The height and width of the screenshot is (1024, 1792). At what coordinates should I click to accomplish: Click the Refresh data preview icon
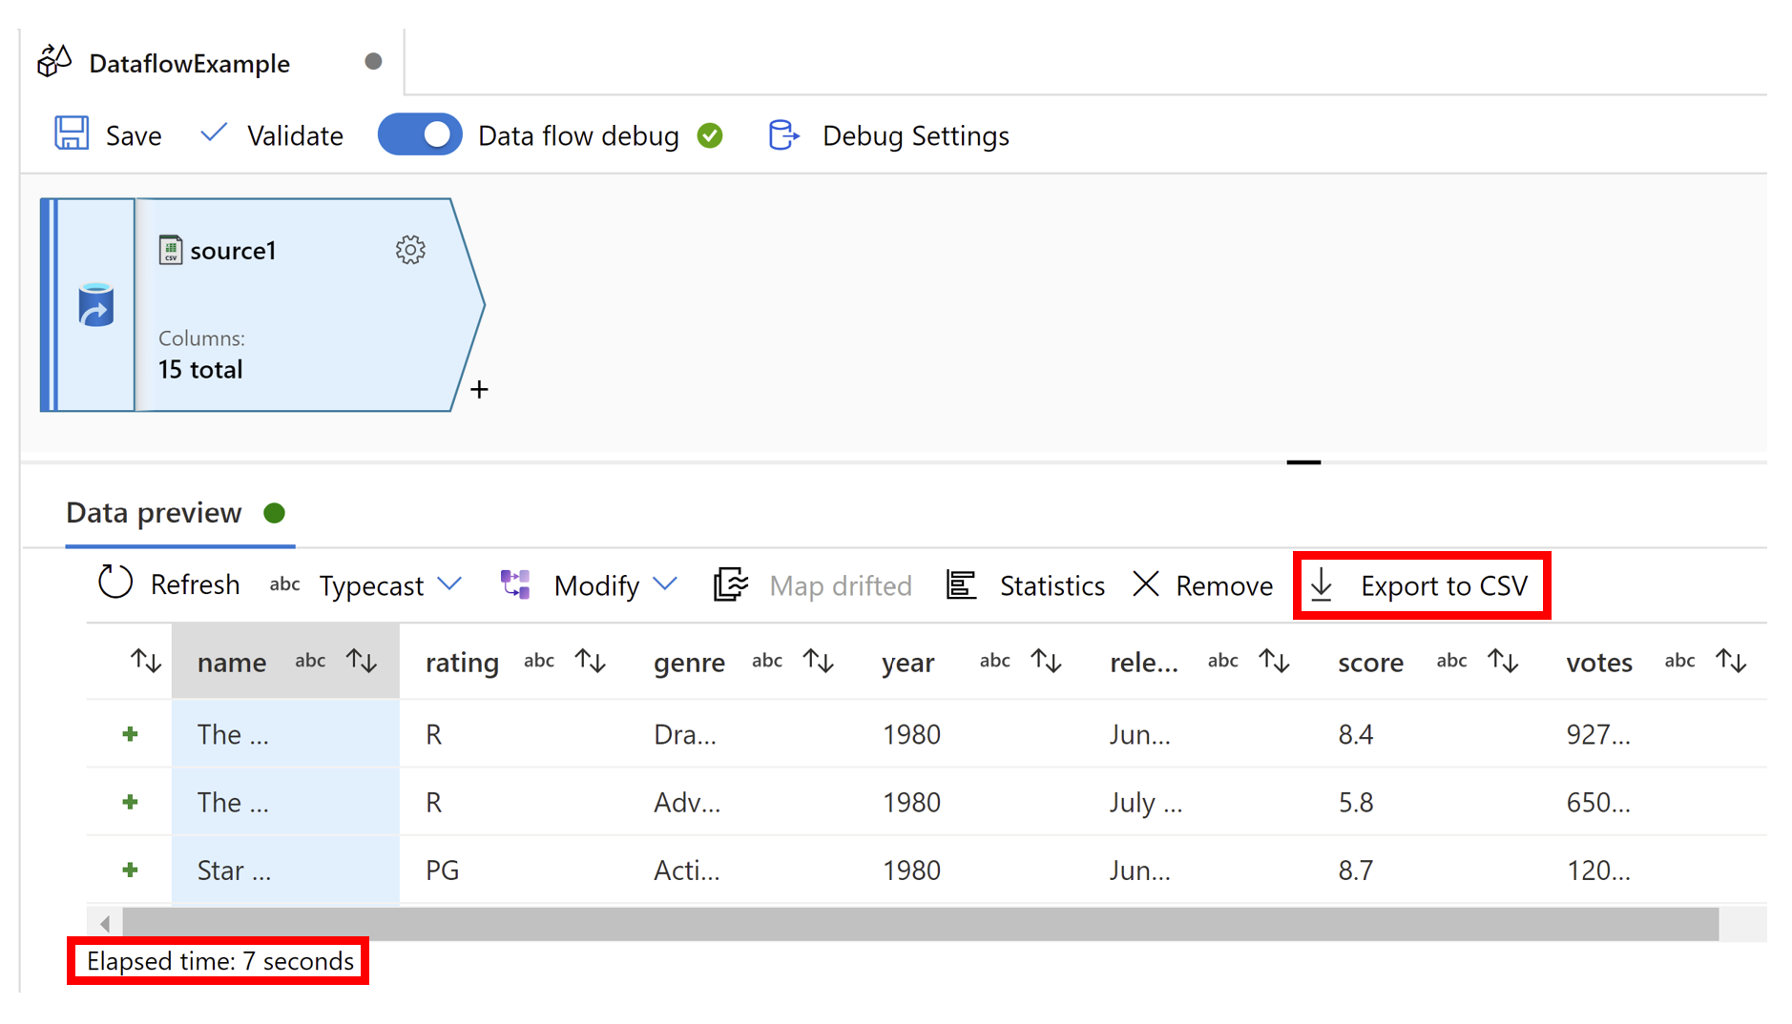115,583
